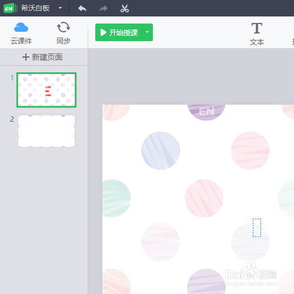
Task: Select the 文本 text tool
Action: [x=257, y=34]
